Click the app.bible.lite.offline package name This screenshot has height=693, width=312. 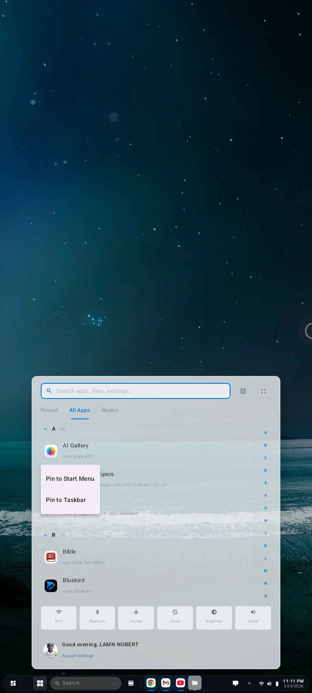[84, 563]
